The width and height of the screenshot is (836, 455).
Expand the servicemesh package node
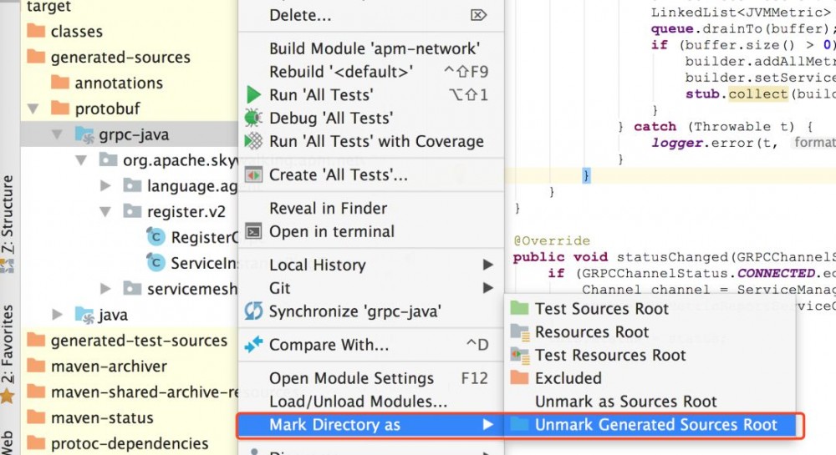coord(105,289)
